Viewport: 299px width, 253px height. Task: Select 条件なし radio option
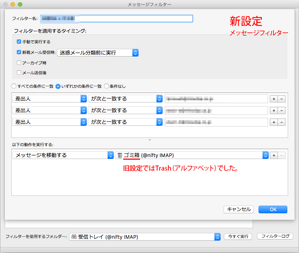point(106,86)
